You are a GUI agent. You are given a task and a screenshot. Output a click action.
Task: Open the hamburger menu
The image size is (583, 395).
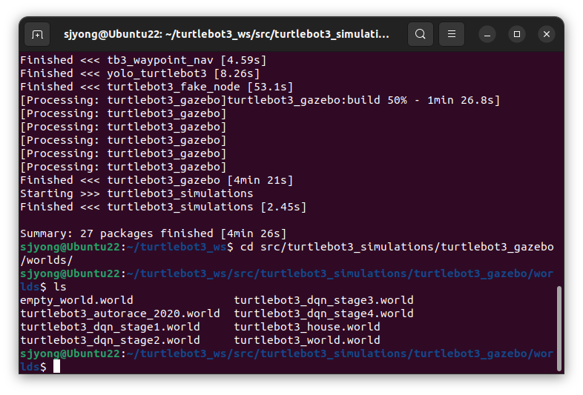coord(452,34)
